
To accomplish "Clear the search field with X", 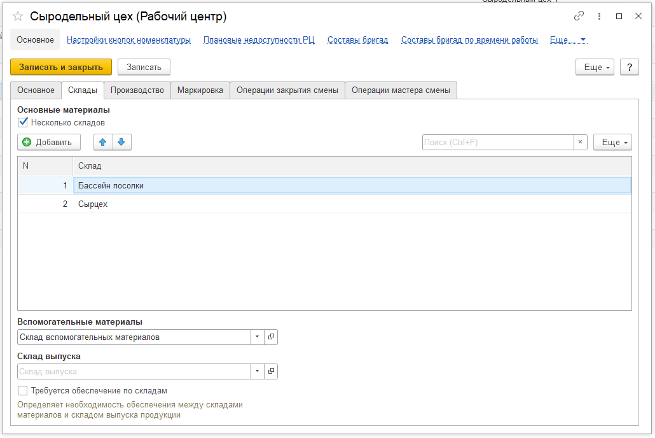I will [580, 142].
